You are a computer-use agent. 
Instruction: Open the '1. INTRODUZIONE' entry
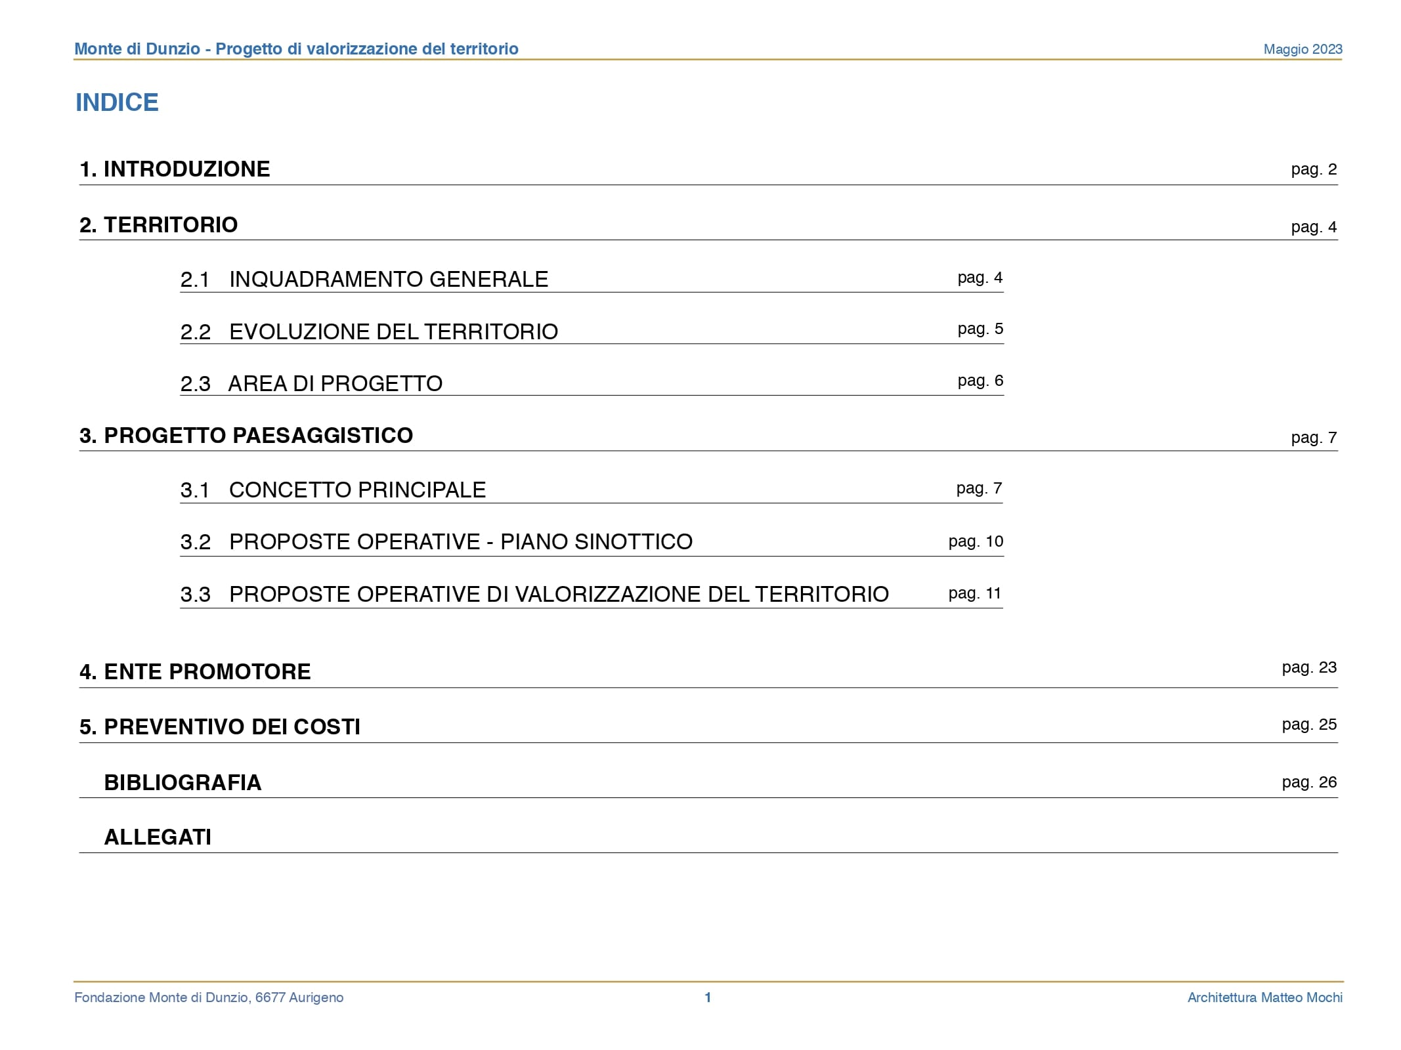(x=175, y=169)
